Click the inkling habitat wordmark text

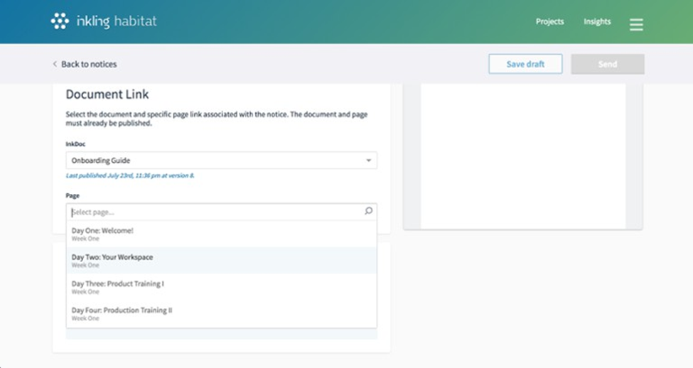pyautogui.click(x=116, y=21)
